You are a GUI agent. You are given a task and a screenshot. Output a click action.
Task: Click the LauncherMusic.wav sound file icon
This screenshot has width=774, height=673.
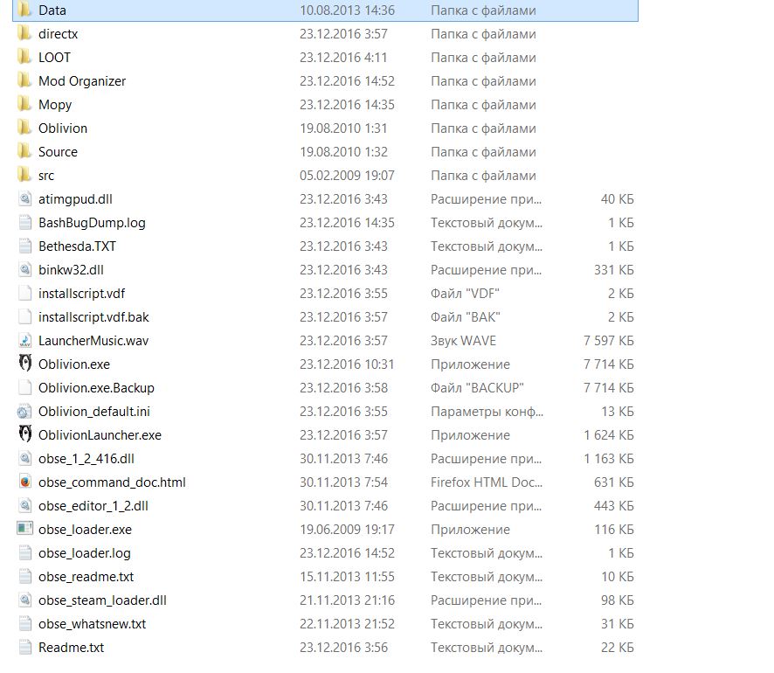click(24, 340)
